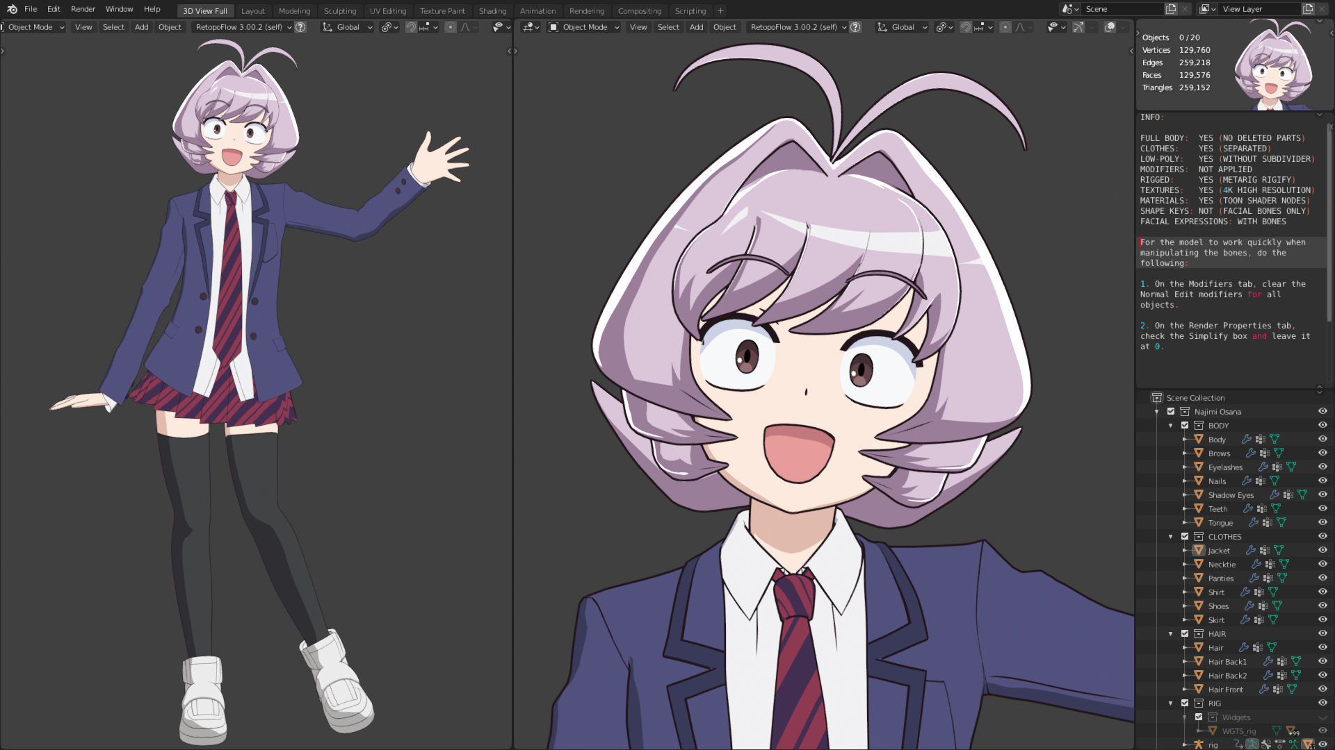
Task: Open the File menu
Action: 31,9
